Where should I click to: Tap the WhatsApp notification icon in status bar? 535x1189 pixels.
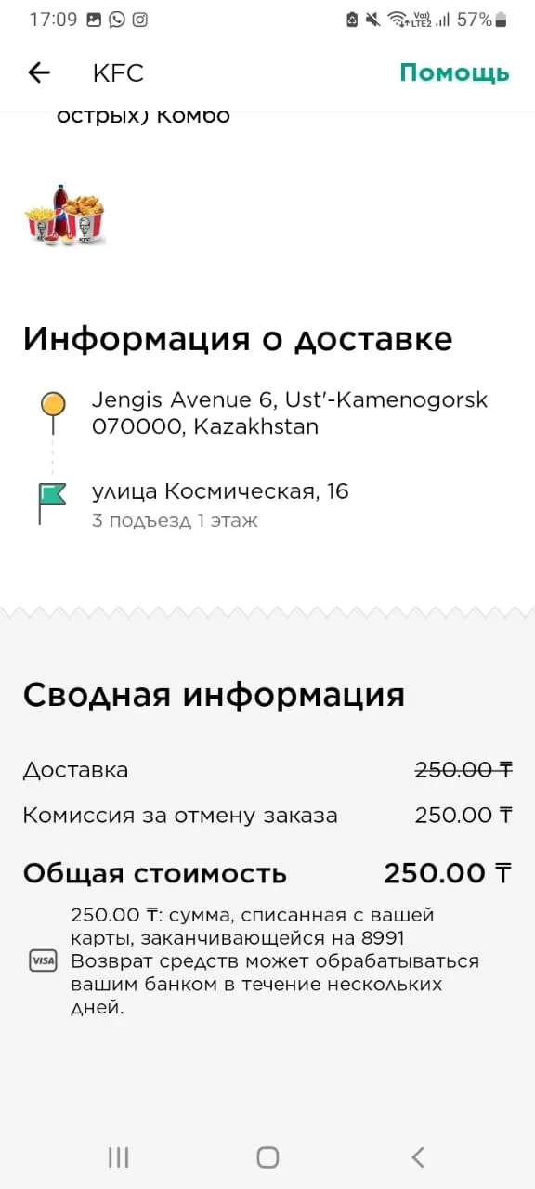pyautogui.click(x=117, y=20)
